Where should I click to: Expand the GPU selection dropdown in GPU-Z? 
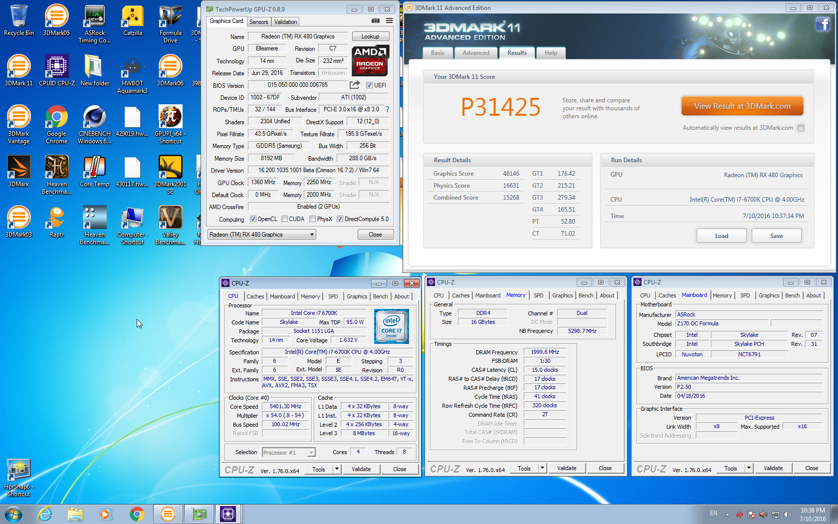click(312, 235)
